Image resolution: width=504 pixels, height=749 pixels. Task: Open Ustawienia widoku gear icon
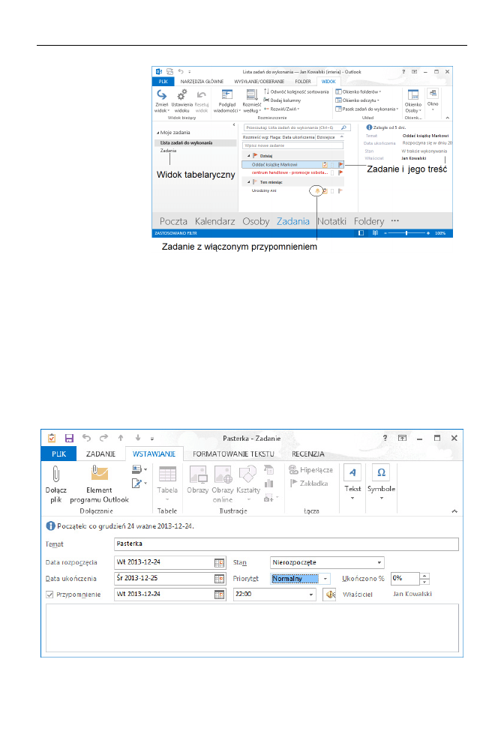point(181,95)
